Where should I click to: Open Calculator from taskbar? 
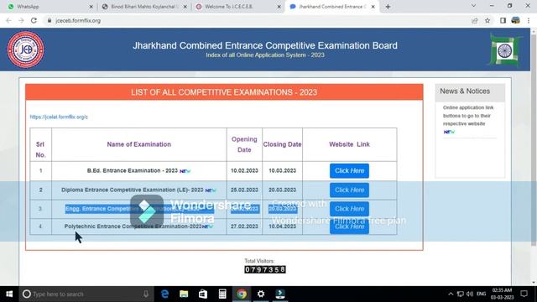point(222,294)
